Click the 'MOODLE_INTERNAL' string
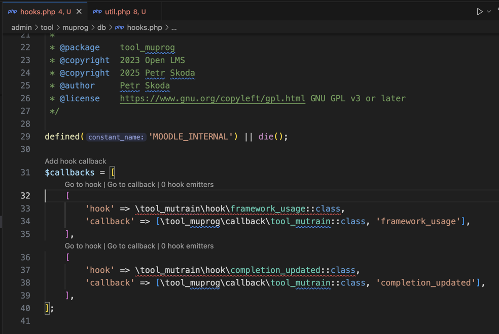 [x=191, y=137]
